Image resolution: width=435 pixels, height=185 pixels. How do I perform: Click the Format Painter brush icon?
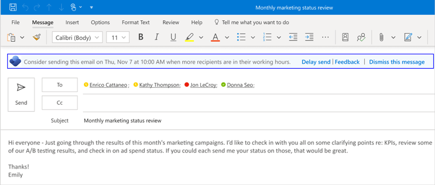pos(37,37)
